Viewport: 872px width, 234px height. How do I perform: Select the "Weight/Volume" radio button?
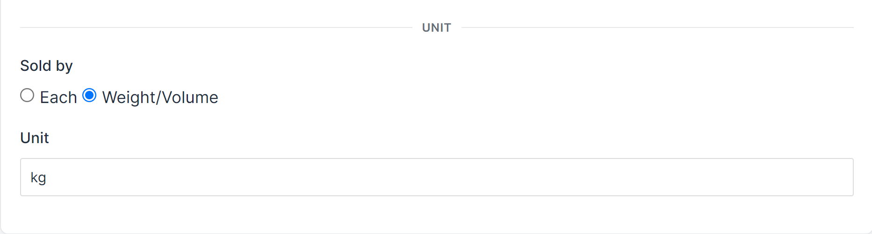click(x=89, y=96)
